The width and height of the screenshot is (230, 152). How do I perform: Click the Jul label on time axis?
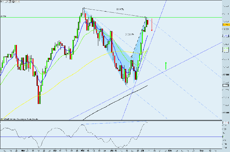click(x=142, y=151)
